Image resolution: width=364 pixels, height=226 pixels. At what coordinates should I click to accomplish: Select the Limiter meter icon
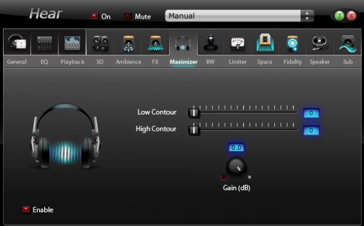pyautogui.click(x=237, y=44)
